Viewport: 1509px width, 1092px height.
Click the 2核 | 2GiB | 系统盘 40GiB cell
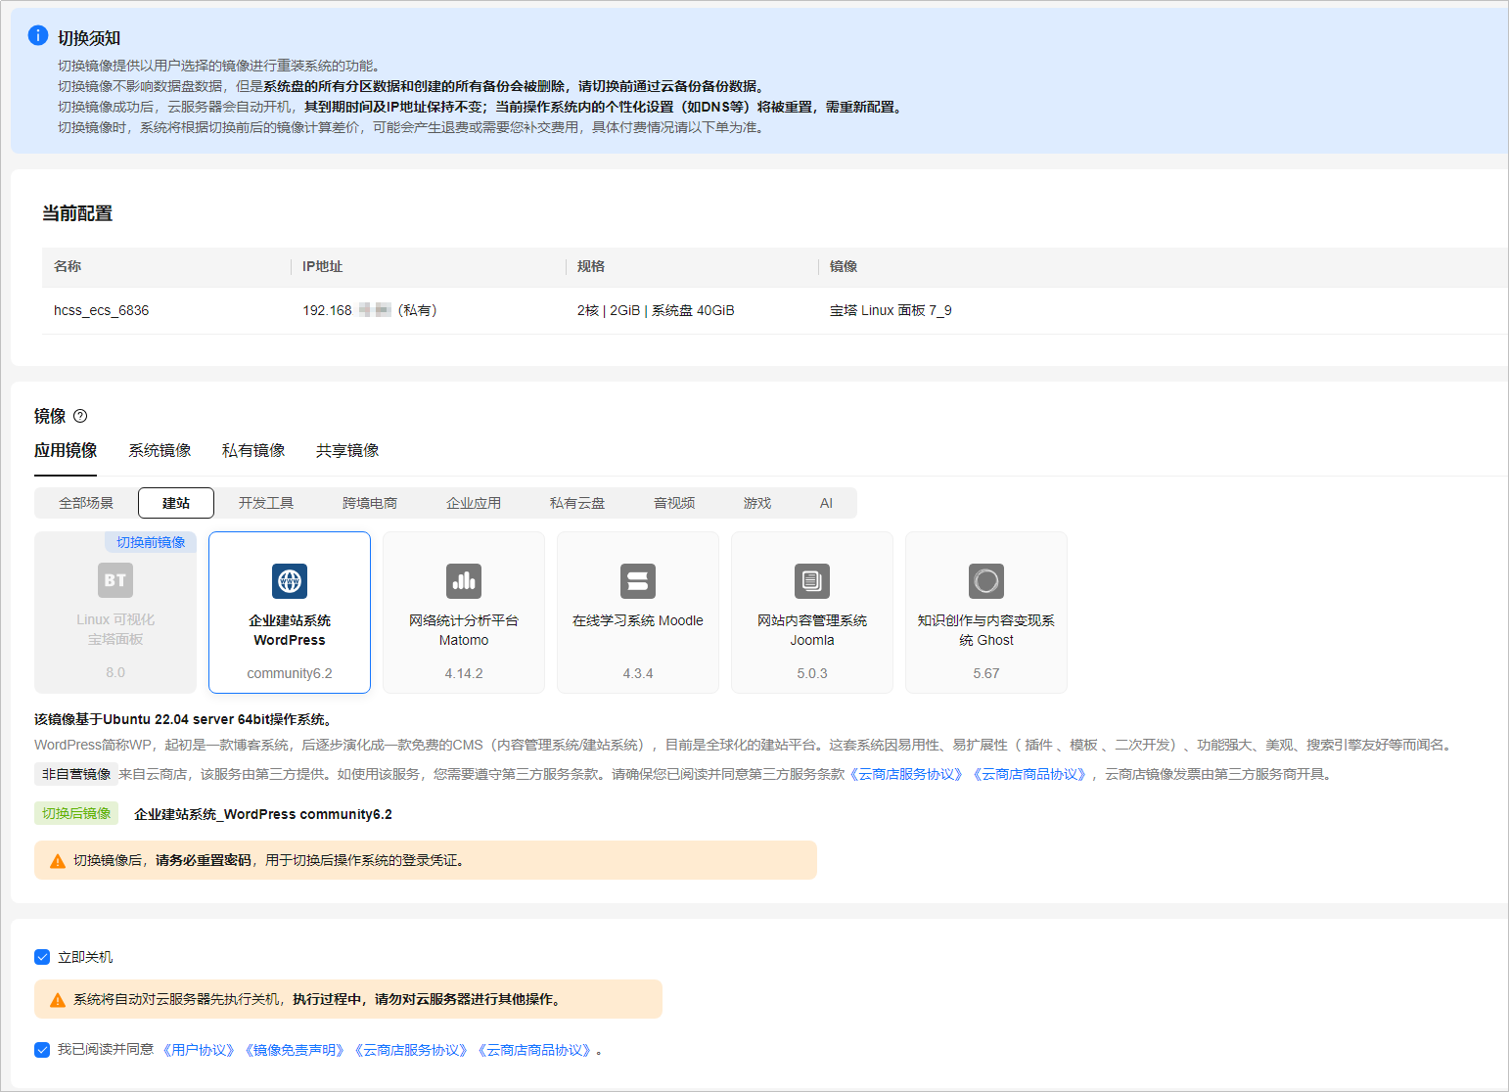point(656,310)
